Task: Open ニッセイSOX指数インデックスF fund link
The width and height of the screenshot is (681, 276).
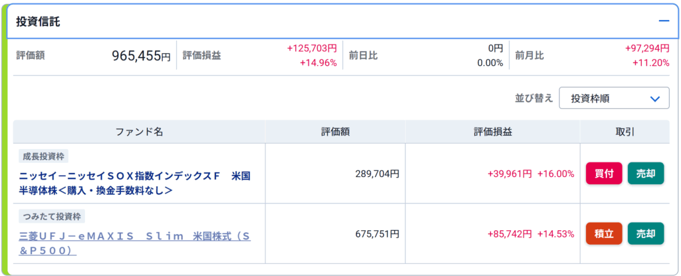Action: point(134,183)
